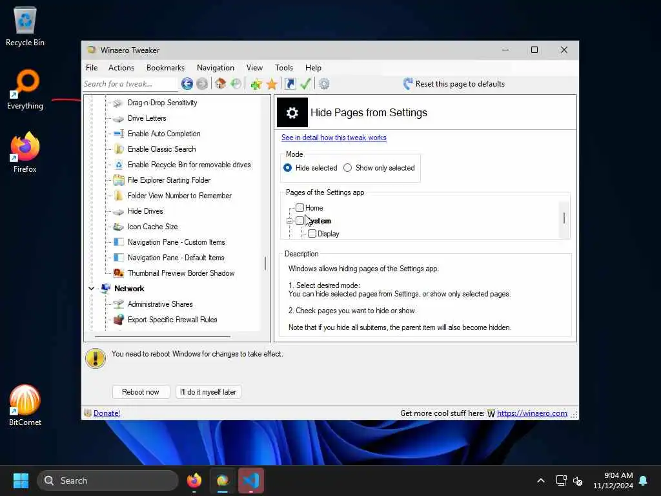This screenshot has width=661, height=496.
Task: Select the Show only selected radio button
Action: (347, 168)
